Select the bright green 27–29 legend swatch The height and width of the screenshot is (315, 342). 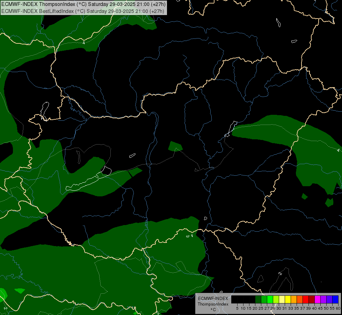[x=270, y=299]
